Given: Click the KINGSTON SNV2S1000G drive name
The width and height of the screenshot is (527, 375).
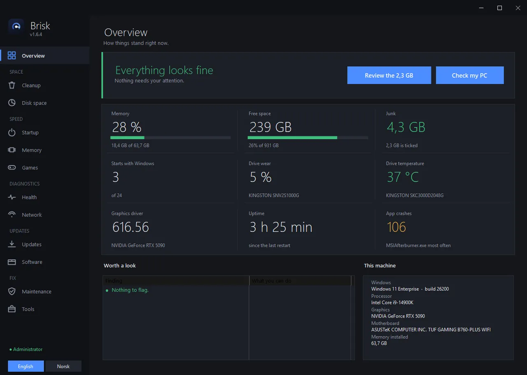Looking at the screenshot, I should click(x=274, y=195).
